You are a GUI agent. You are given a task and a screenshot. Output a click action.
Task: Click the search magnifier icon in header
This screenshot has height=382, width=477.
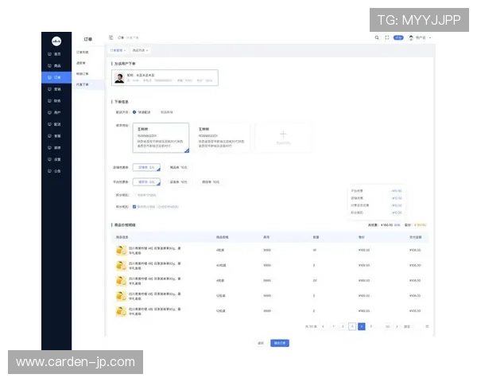(377, 37)
